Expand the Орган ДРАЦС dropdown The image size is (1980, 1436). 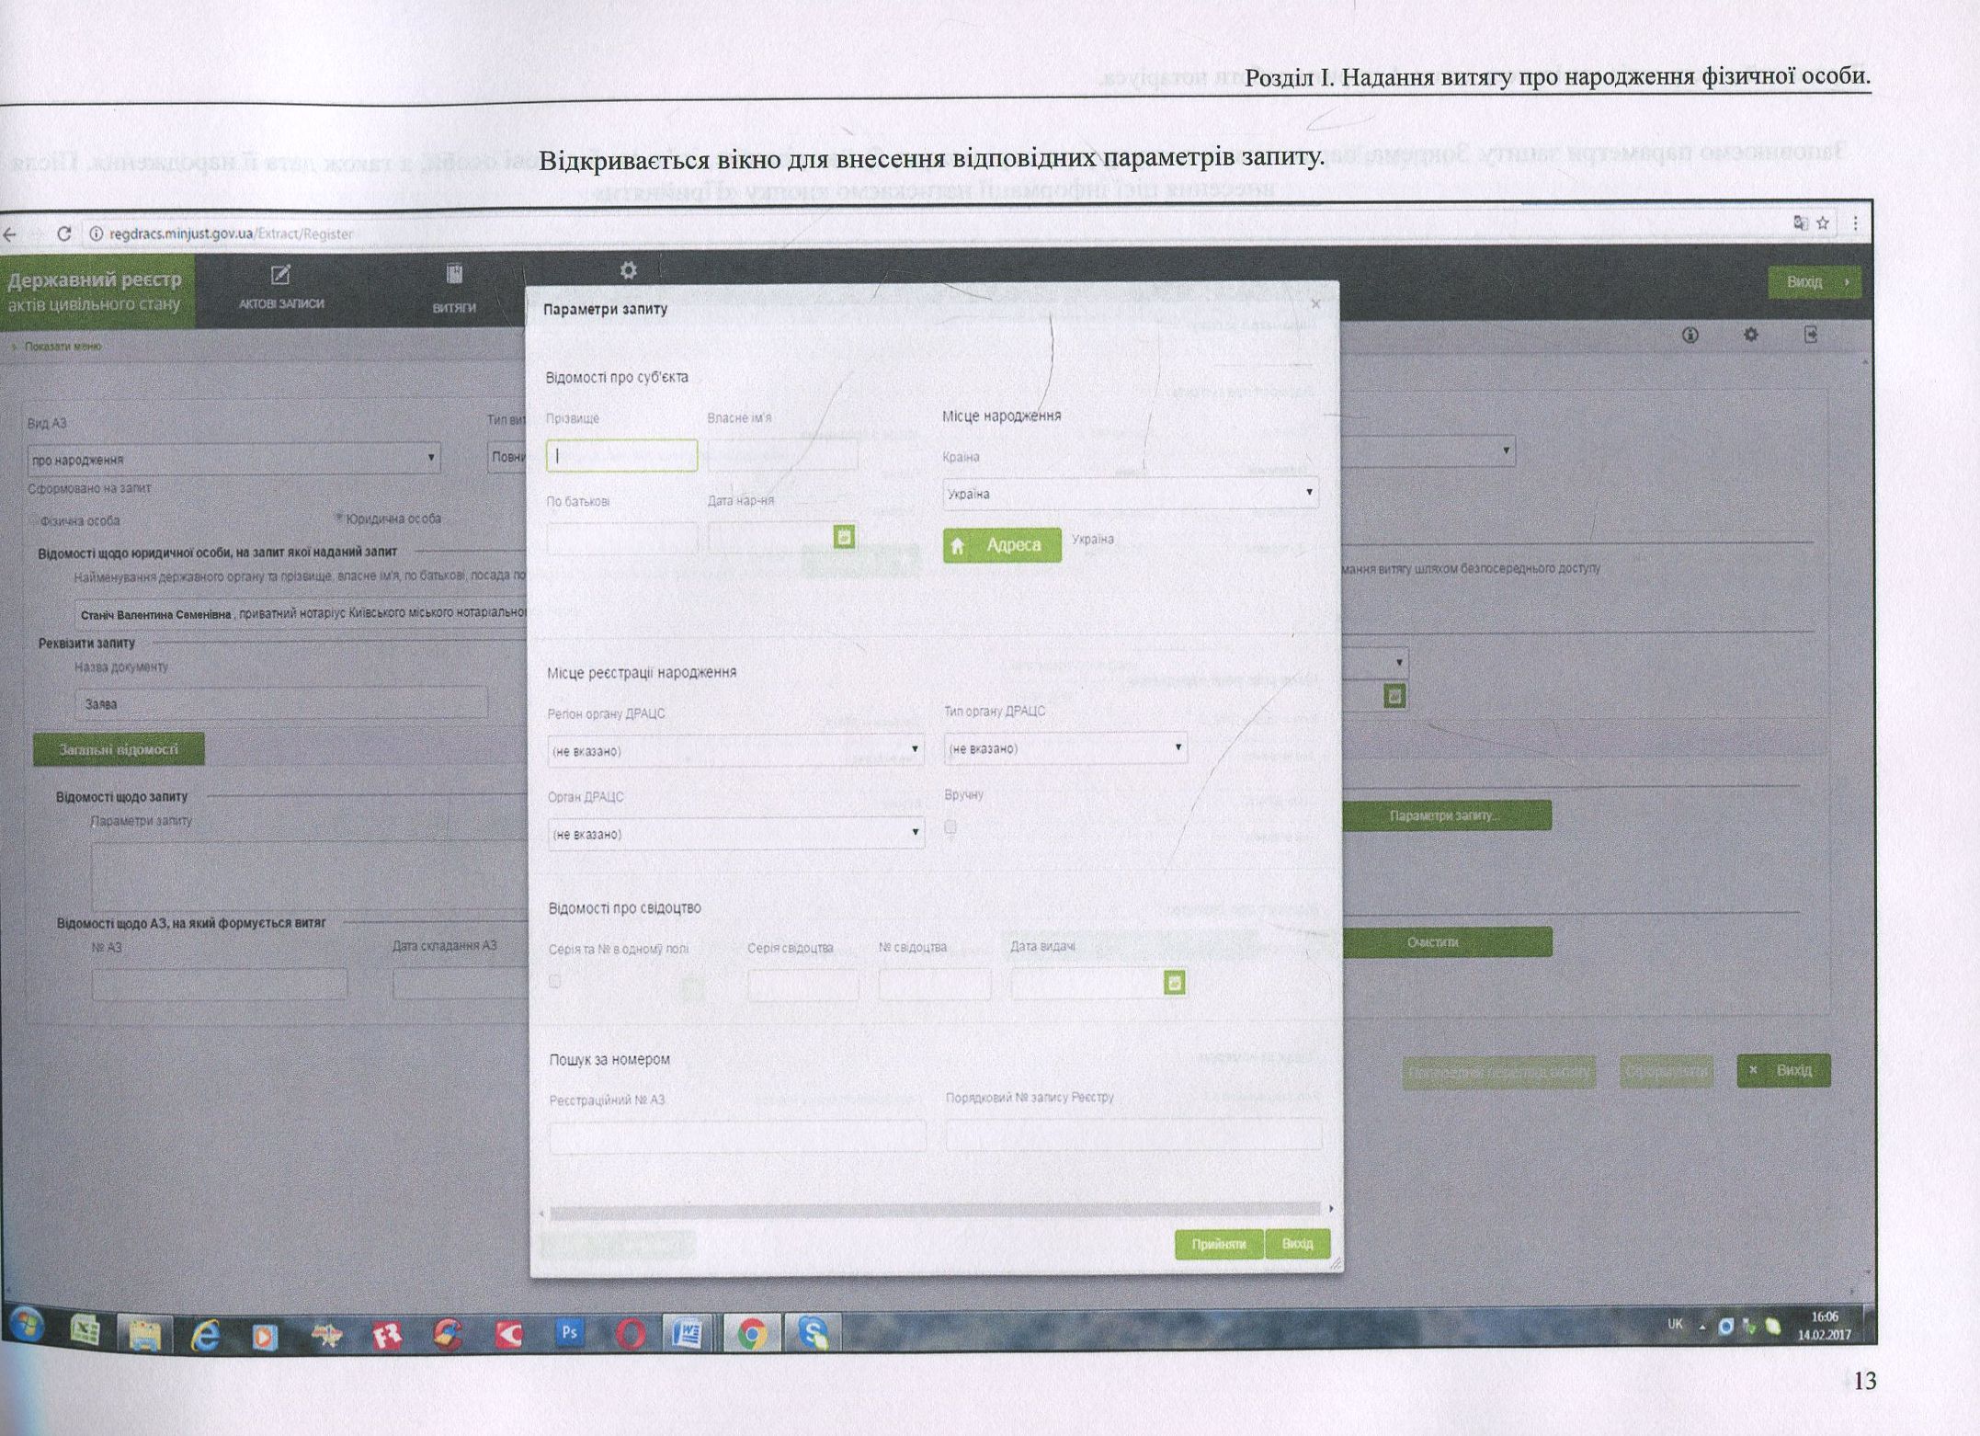735,834
